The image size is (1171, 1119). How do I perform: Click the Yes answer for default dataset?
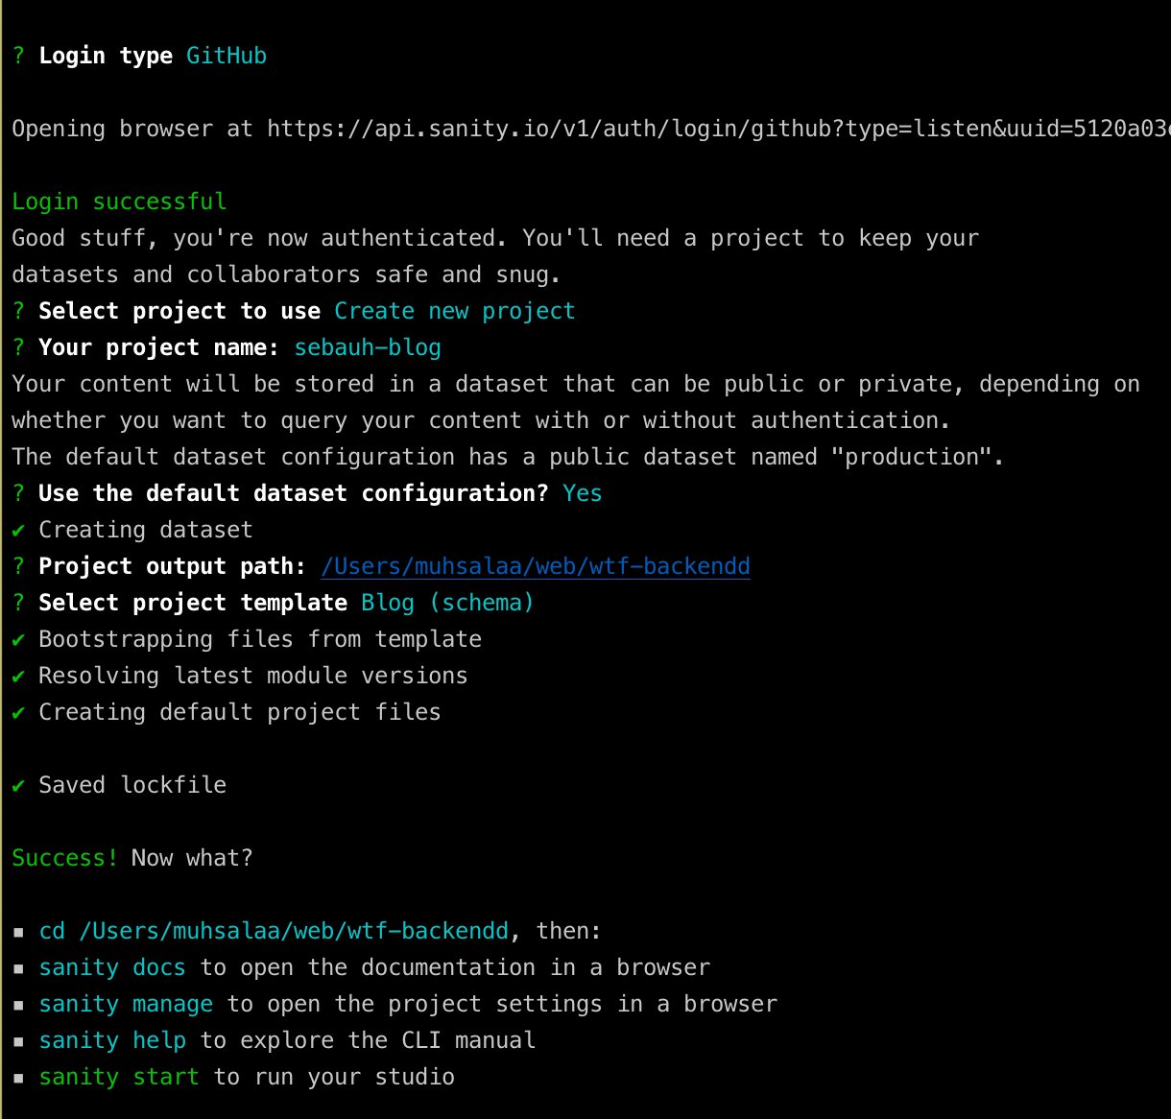pos(582,493)
